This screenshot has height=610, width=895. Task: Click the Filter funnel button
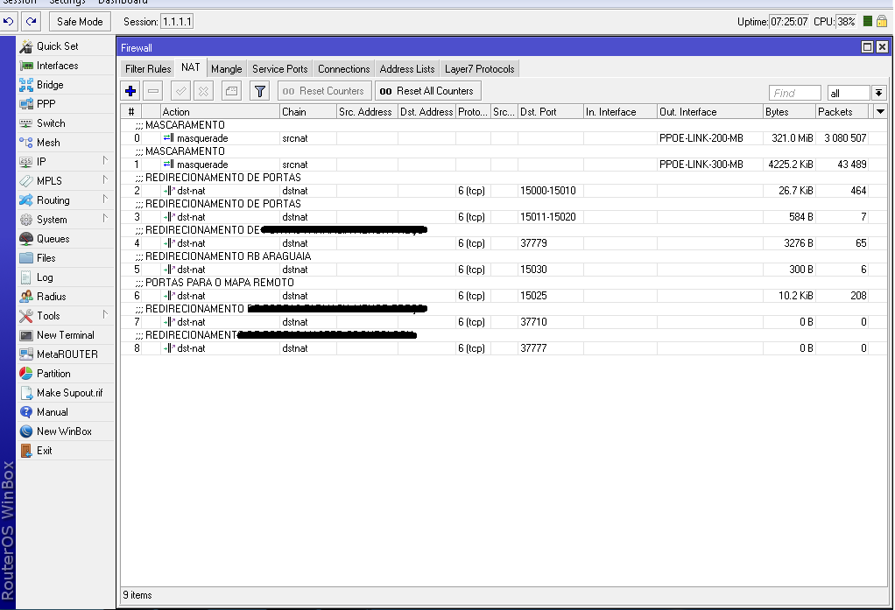click(x=260, y=91)
